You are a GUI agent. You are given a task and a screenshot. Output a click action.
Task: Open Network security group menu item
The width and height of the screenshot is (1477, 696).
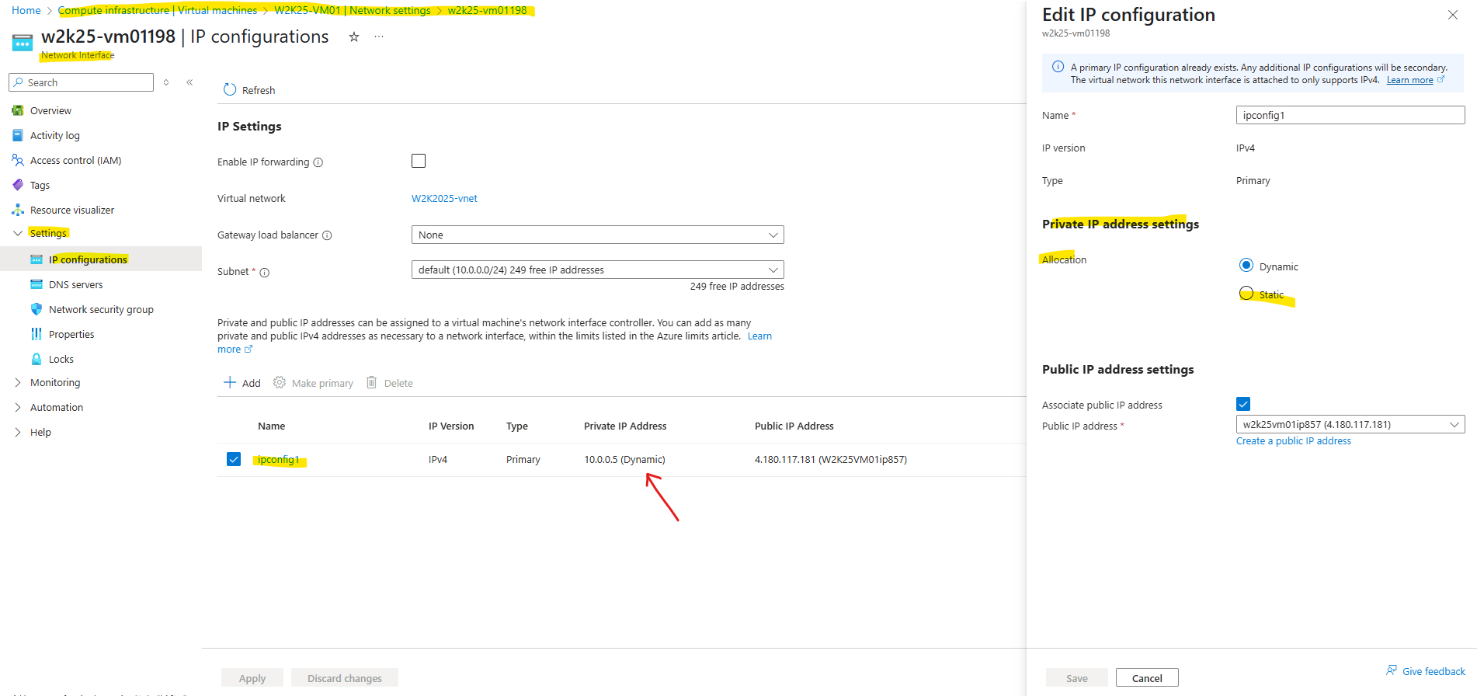pyautogui.click(x=101, y=309)
